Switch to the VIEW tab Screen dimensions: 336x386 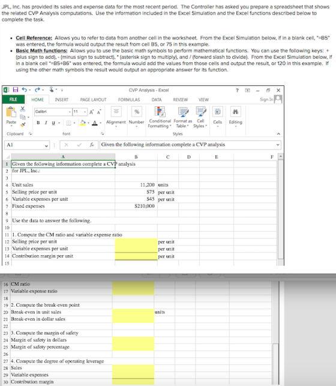(x=203, y=100)
